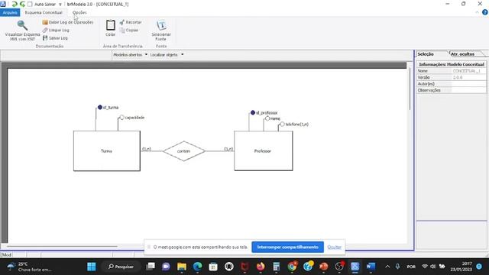Open the Localizar objeto dropdown

(167, 54)
